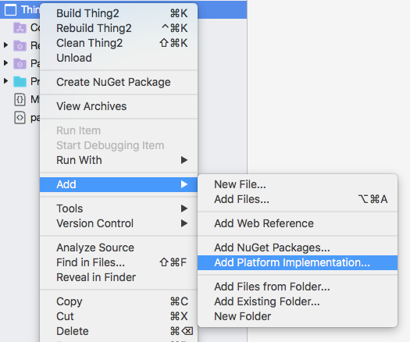The width and height of the screenshot is (410, 342).
Task: Select the curly-braces C# file icon
Action: [20, 100]
